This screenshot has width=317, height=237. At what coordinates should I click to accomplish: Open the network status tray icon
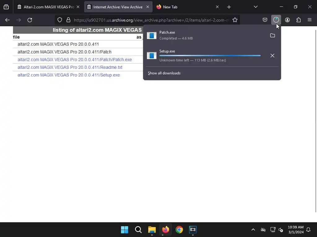coord(273,230)
